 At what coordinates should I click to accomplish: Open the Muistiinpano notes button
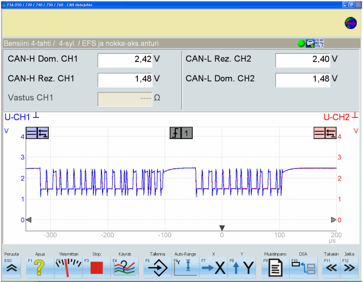tap(275, 268)
